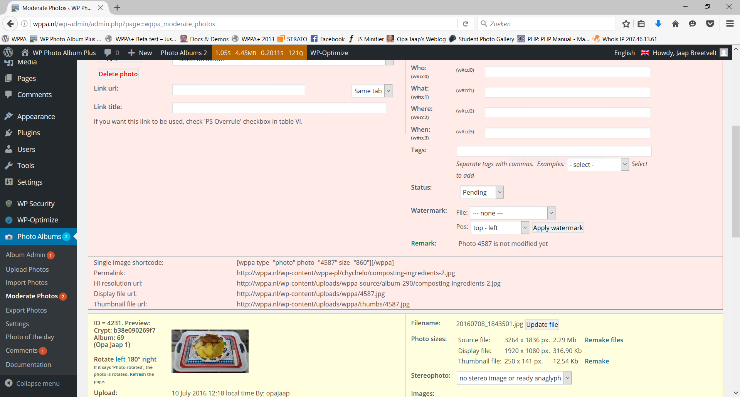Image resolution: width=740 pixels, height=397 pixels.
Task: Select the Users icon in the sidebar
Action: coord(9,149)
